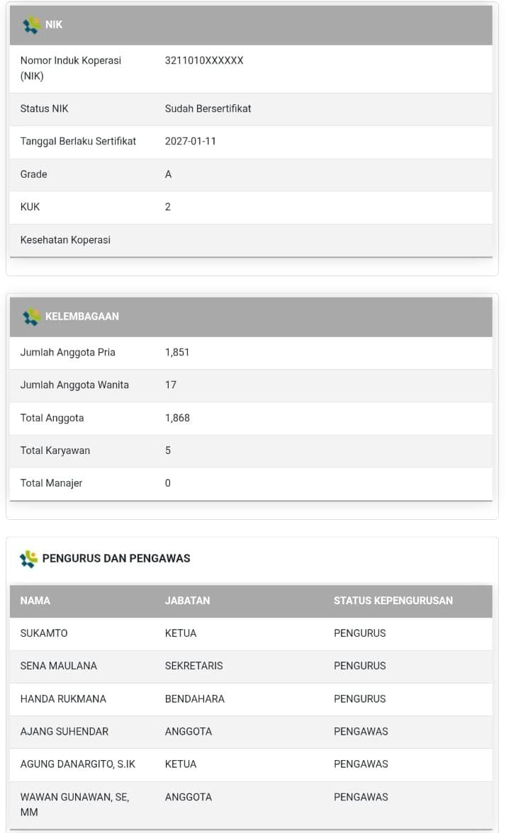Click the AJANG SUHENDAR name cell
Viewport: 506px width, 833px height.
pyautogui.click(x=64, y=732)
